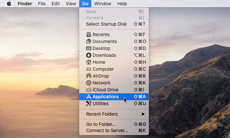
Task: Open the File menu
Action: pyautogui.click(x=42, y=4)
